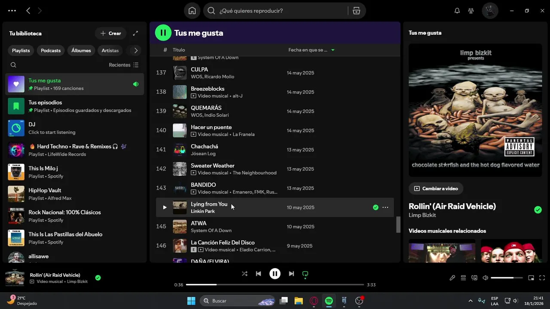550x309 pixels.
Task: Open the lyrics microphone icon
Action: pos(452,278)
